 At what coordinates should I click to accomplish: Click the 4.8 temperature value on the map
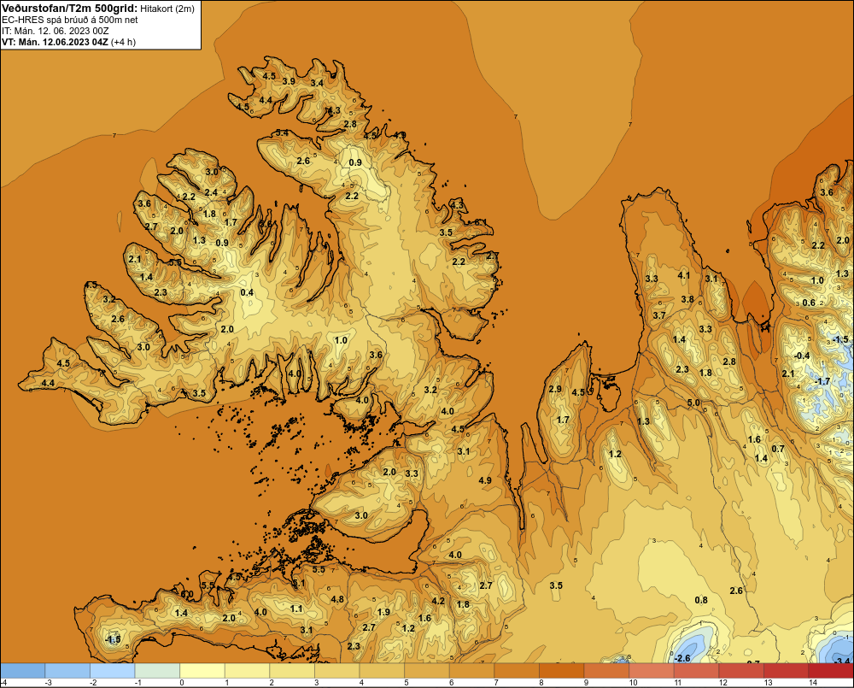337,599
